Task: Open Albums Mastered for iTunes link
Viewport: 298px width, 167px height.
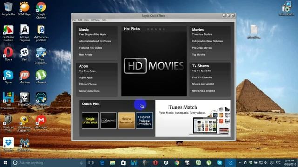Action: [x=95, y=41]
